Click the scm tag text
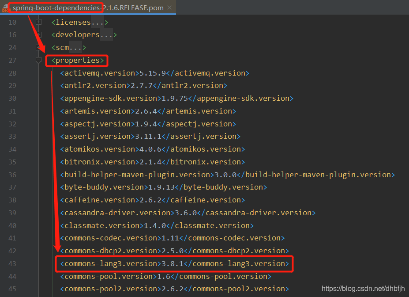 tap(69, 48)
